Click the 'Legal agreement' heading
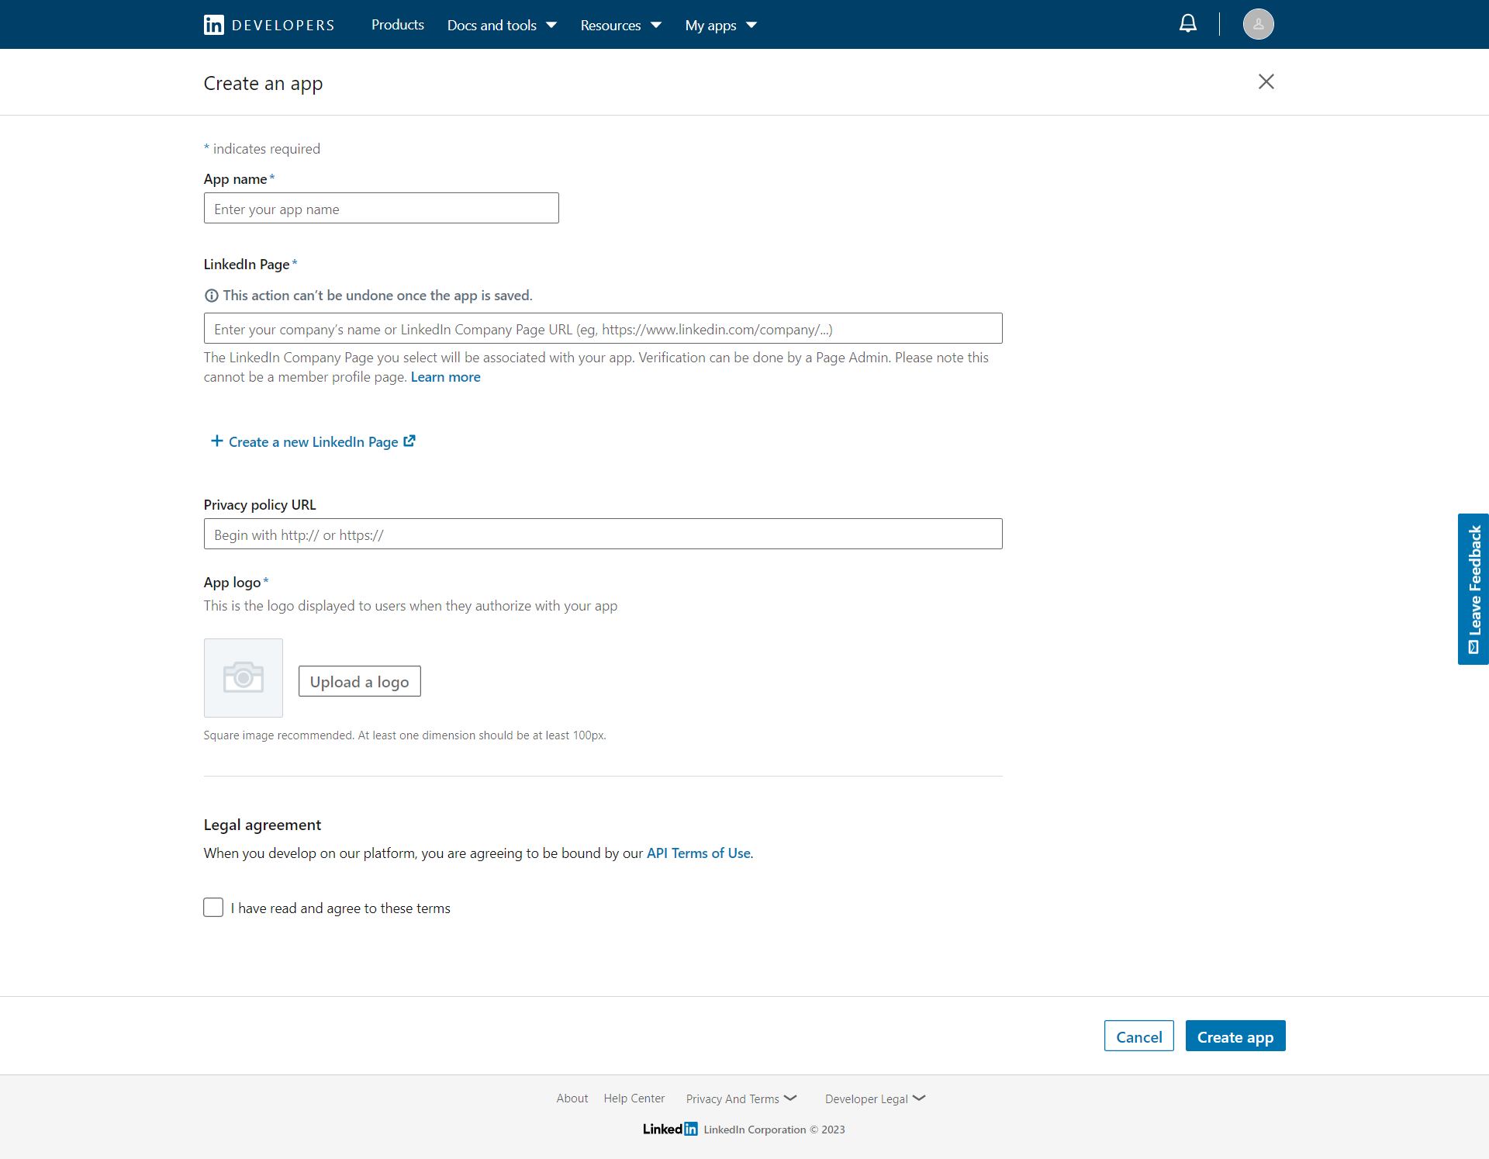This screenshot has height=1159, width=1489. pos(262,825)
